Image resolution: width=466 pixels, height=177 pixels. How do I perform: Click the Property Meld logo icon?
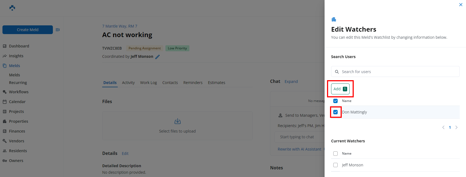(x=12, y=8)
